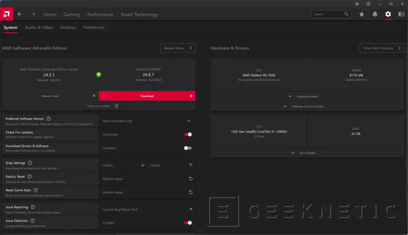This screenshot has height=235, width=408.
Task: Click the search magnifier icon
Action: tap(346, 14)
